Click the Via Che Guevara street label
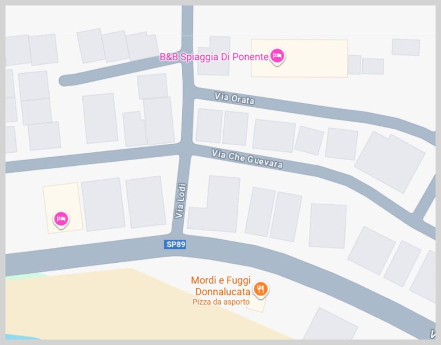The width and height of the screenshot is (441, 345). click(x=247, y=159)
